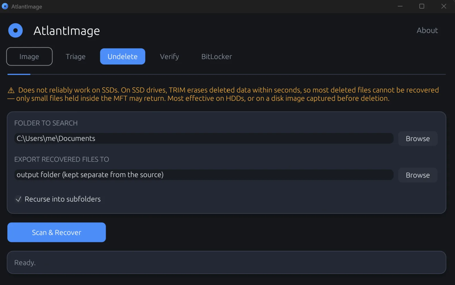Browse for the folder to search
This screenshot has width=455, height=285.
point(418,139)
